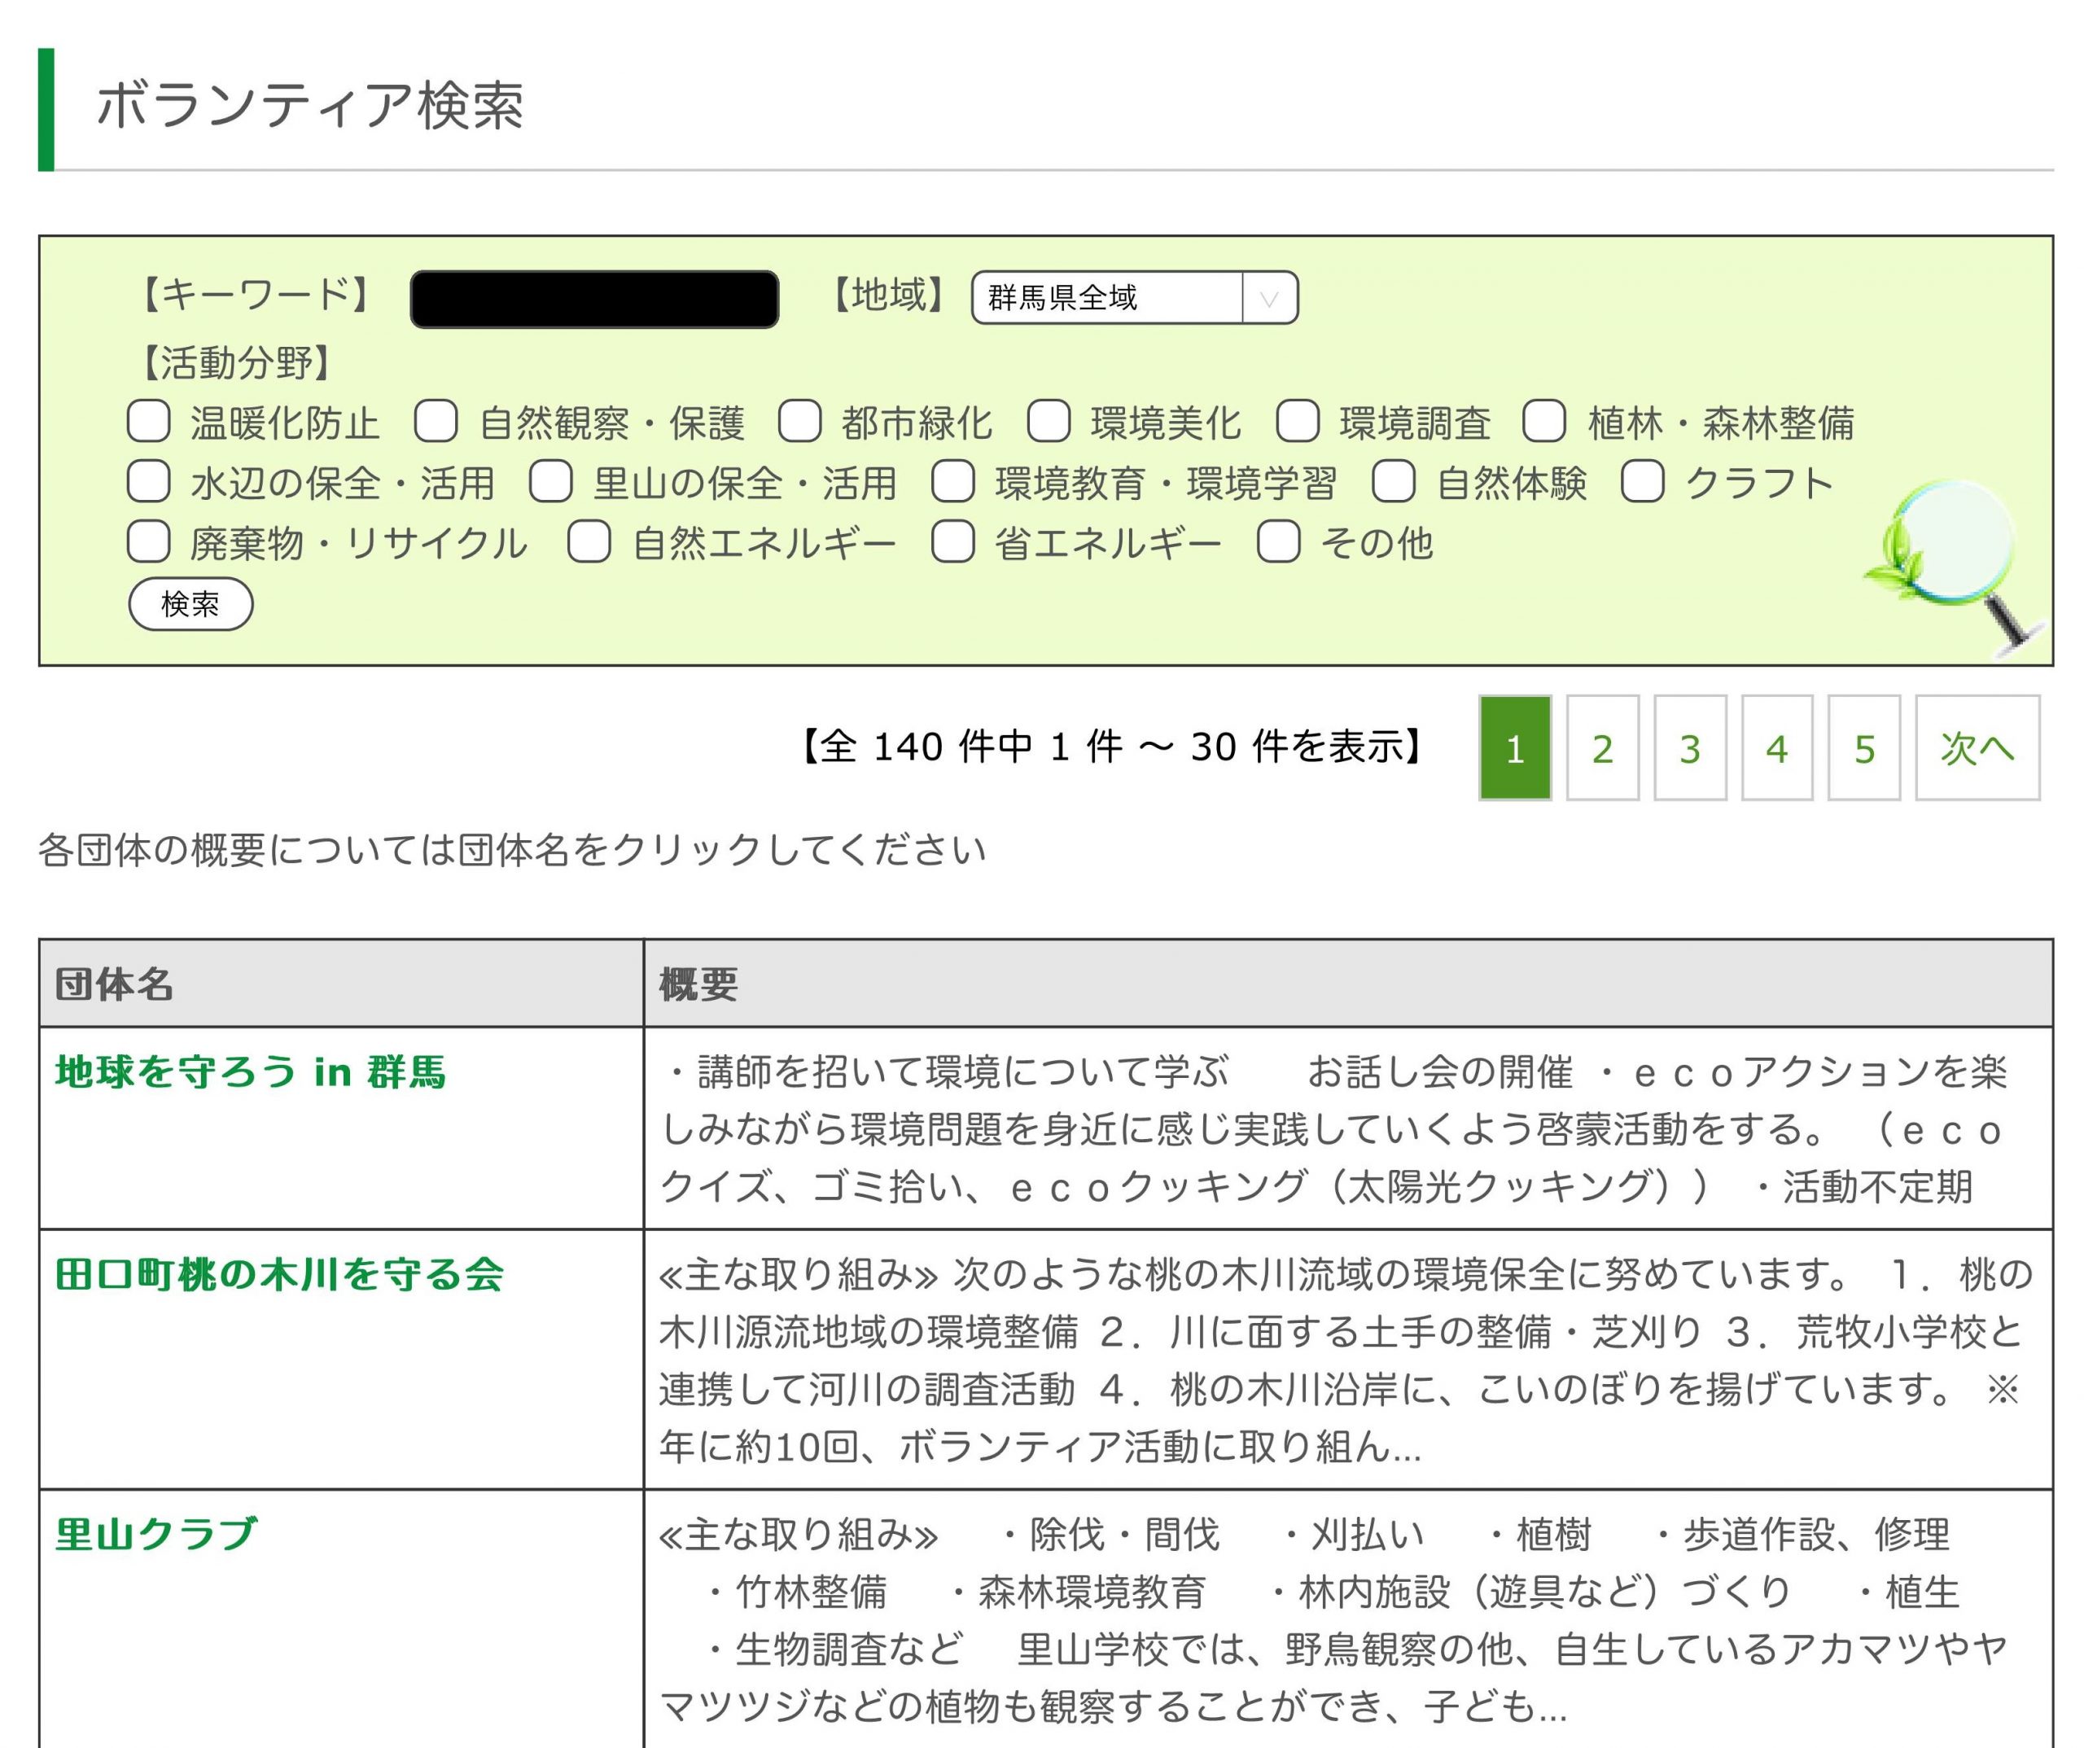2084x1748 pixels.
Task: Check 里山の保全・活用 category
Action: (551, 481)
